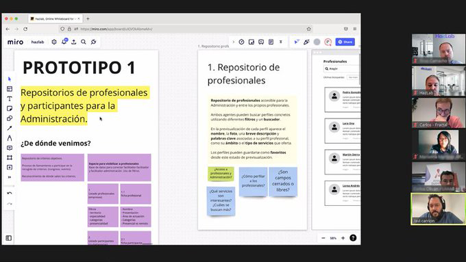Go to Miro home logo

(15, 42)
